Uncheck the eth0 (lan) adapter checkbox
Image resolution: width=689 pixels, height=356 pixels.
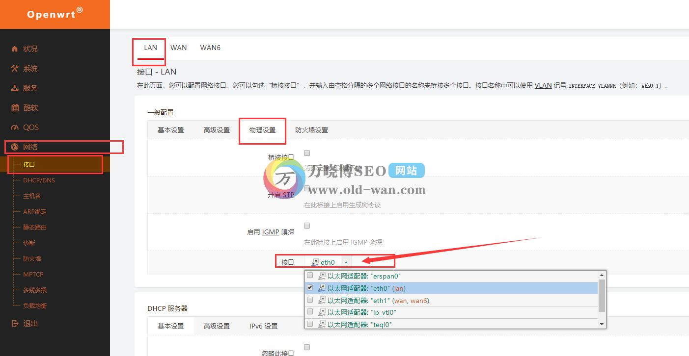pyautogui.click(x=310, y=288)
